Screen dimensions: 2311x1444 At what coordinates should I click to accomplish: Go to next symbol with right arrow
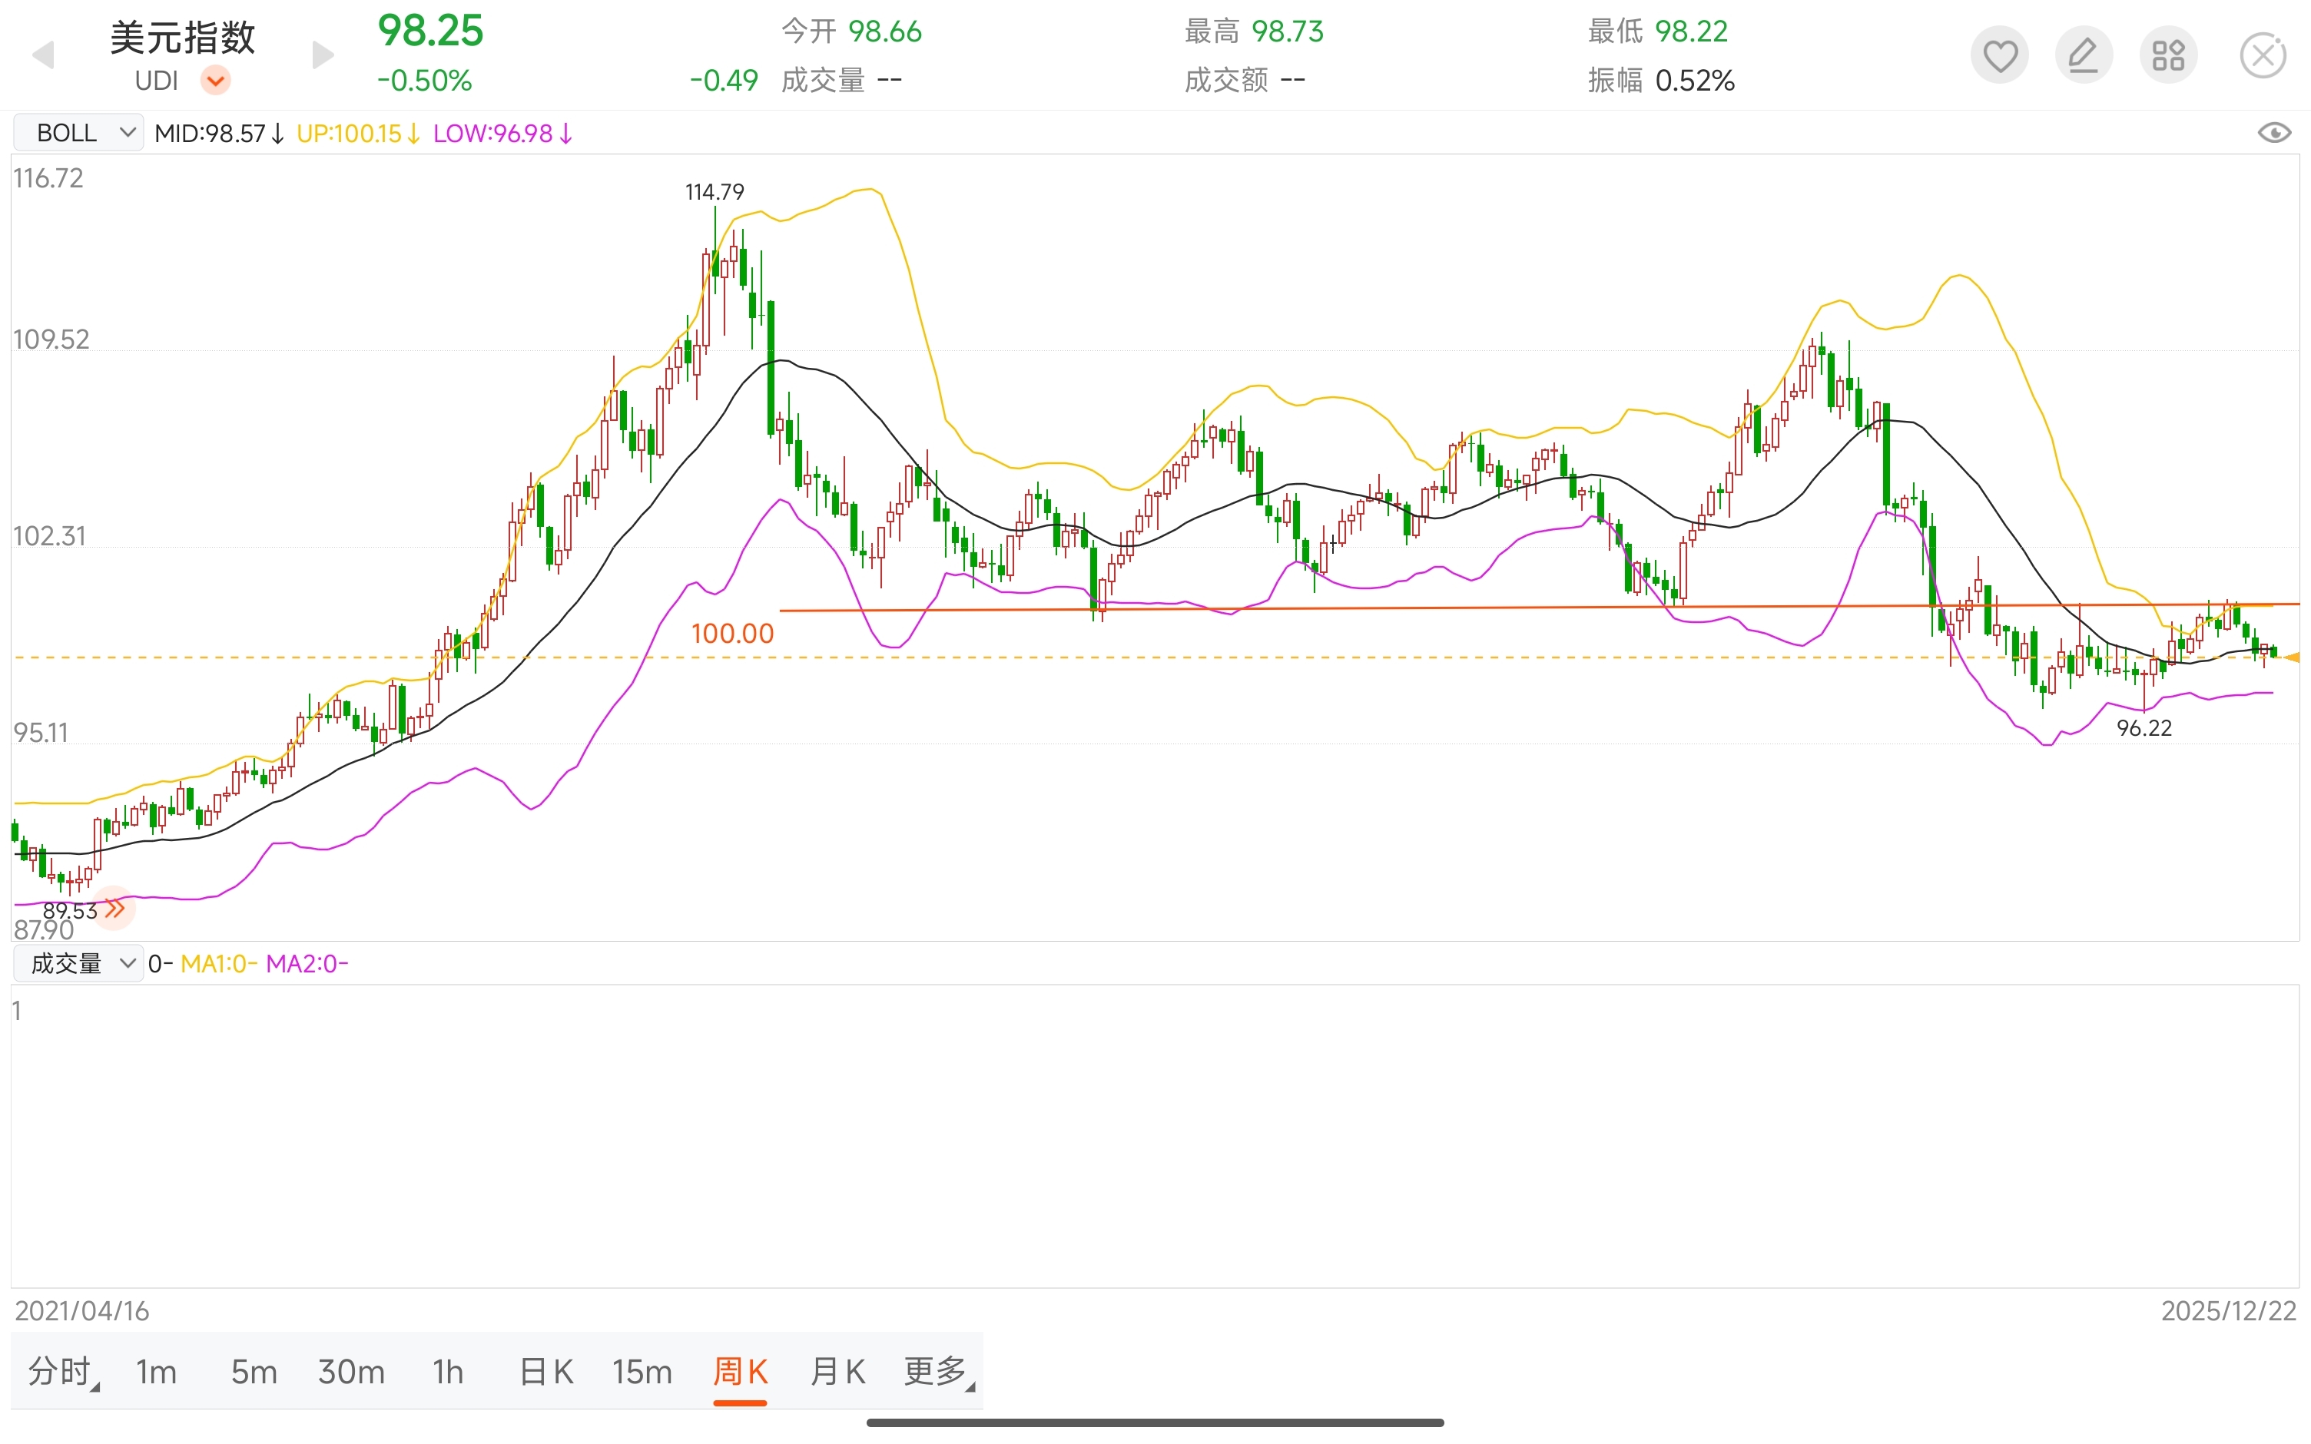(x=323, y=55)
